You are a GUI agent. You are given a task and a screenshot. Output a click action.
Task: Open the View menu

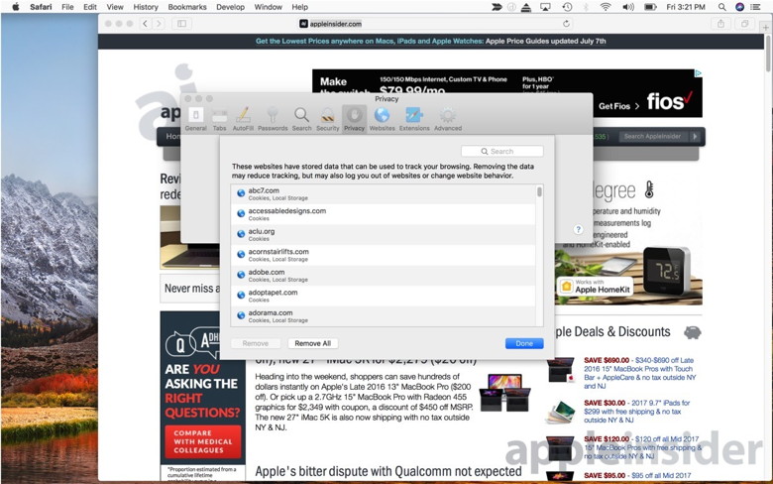coord(115,7)
